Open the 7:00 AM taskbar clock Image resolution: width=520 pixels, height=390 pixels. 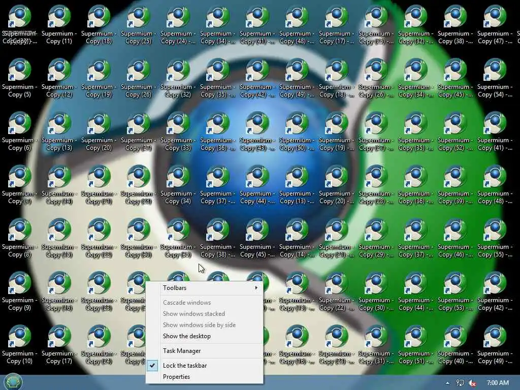pyautogui.click(x=498, y=383)
